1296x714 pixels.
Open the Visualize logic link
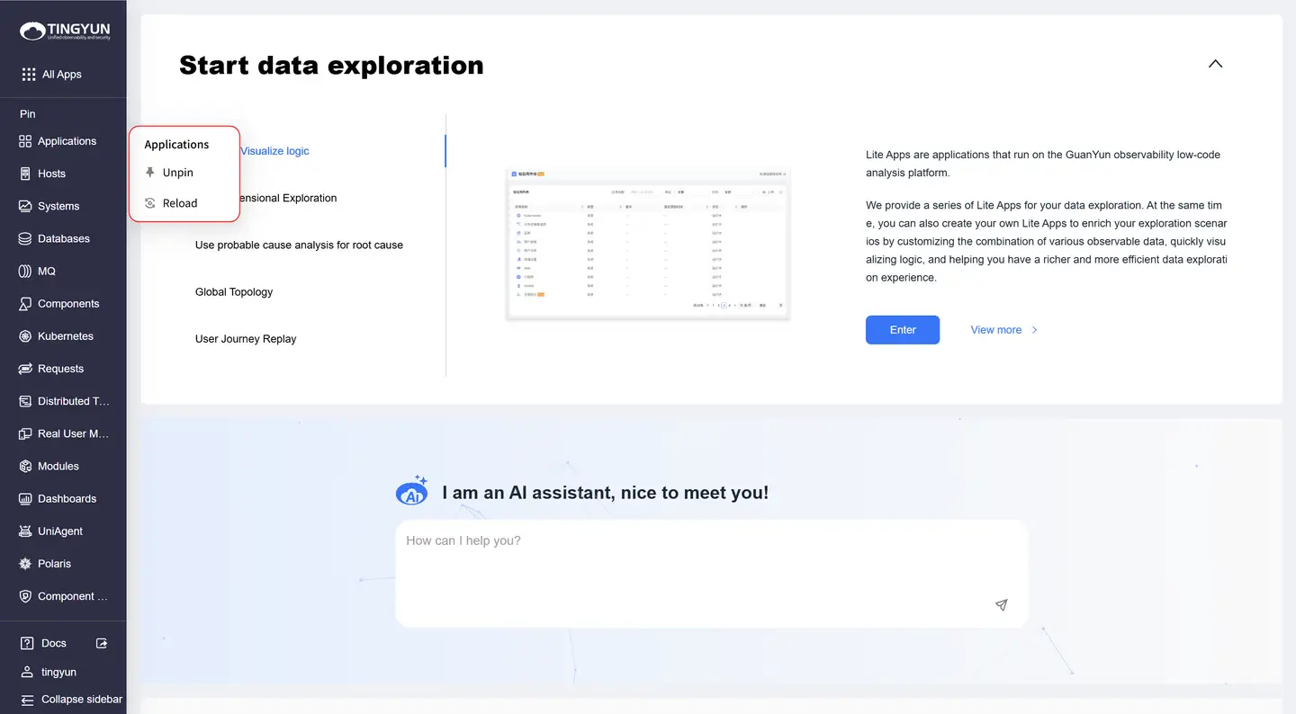click(274, 150)
